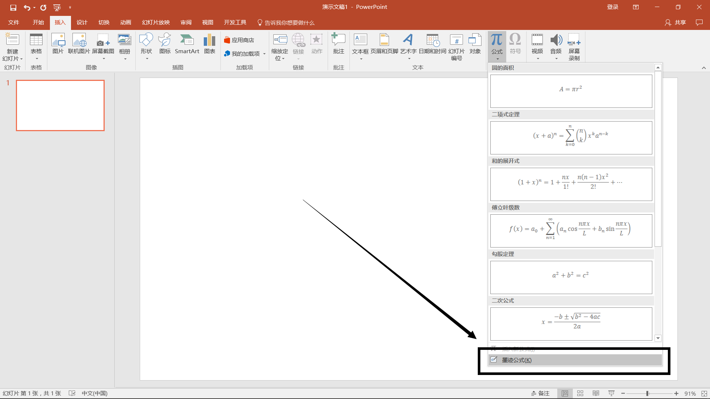Open the Review (审阅) tab
The width and height of the screenshot is (710, 399).
tap(186, 23)
